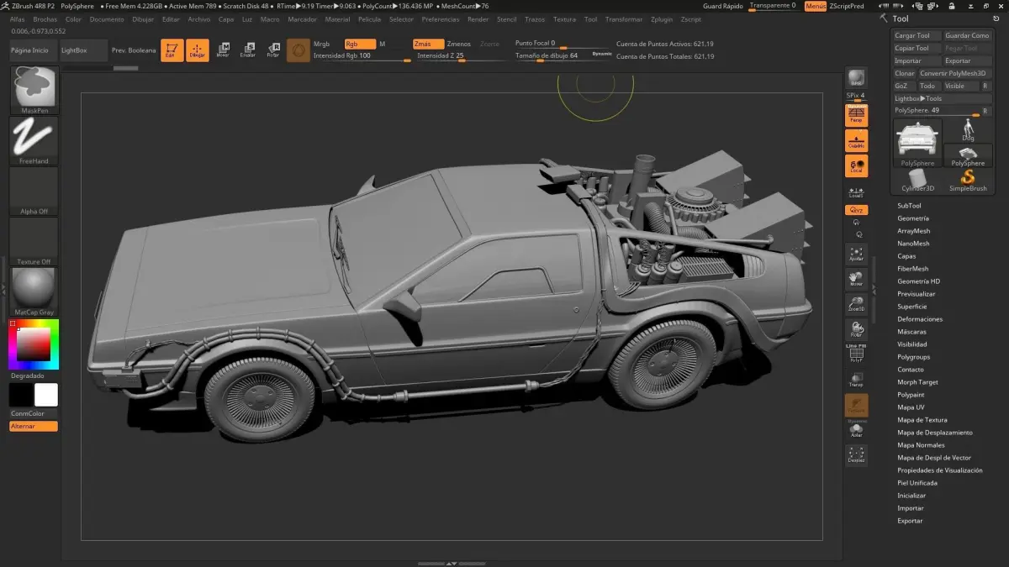The height and width of the screenshot is (567, 1009).
Task: Open the Render menu
Action: click(478, 18)
